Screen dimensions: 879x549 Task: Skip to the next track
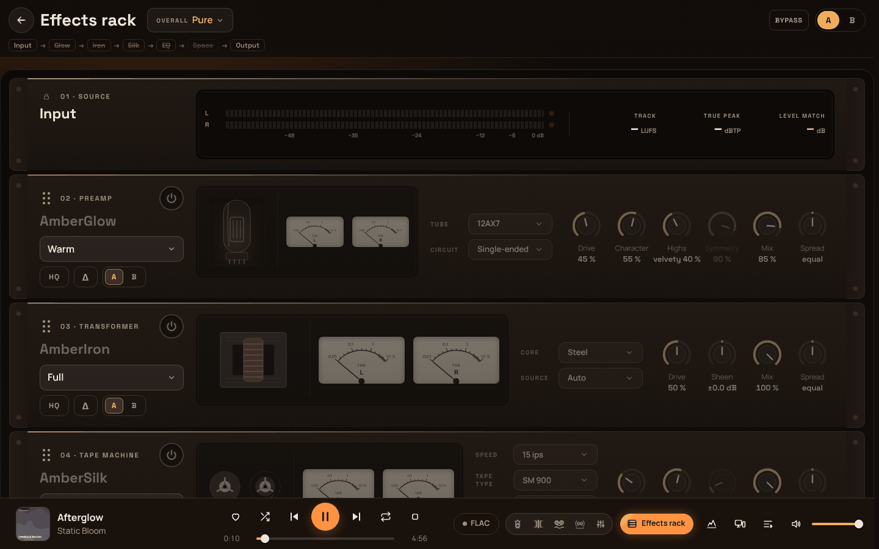356,517
